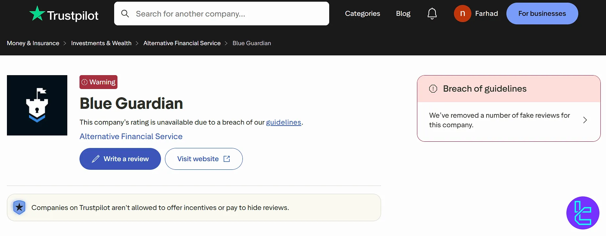Click the company search input field

222,13
